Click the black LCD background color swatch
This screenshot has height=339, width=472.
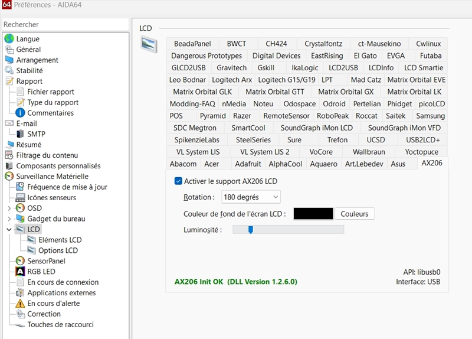[313, 214]
